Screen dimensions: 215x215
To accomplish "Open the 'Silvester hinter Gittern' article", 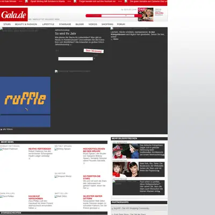I will click(92, 197).
